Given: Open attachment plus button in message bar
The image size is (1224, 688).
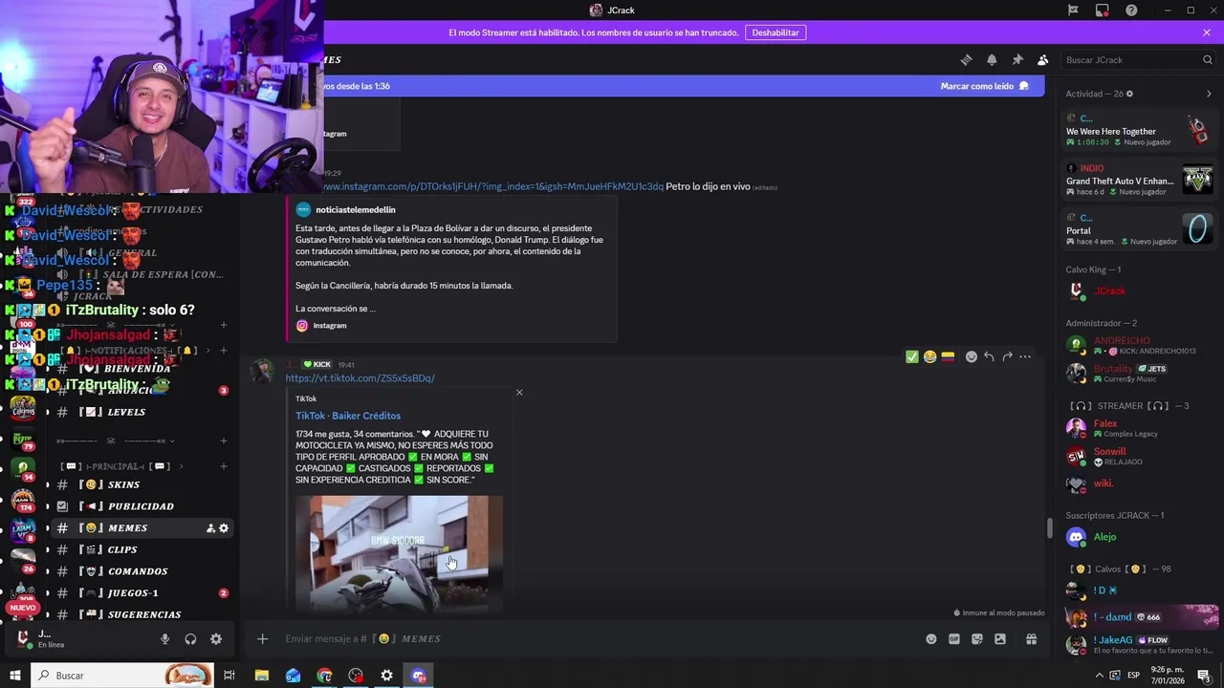Looking at the screenshot, I should coord(262,639).
